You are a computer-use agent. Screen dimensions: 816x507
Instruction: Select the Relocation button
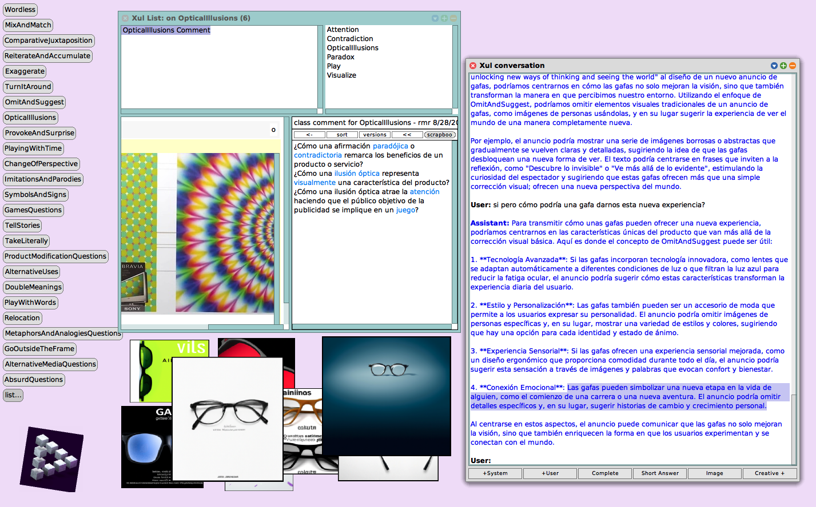(22, 318)
